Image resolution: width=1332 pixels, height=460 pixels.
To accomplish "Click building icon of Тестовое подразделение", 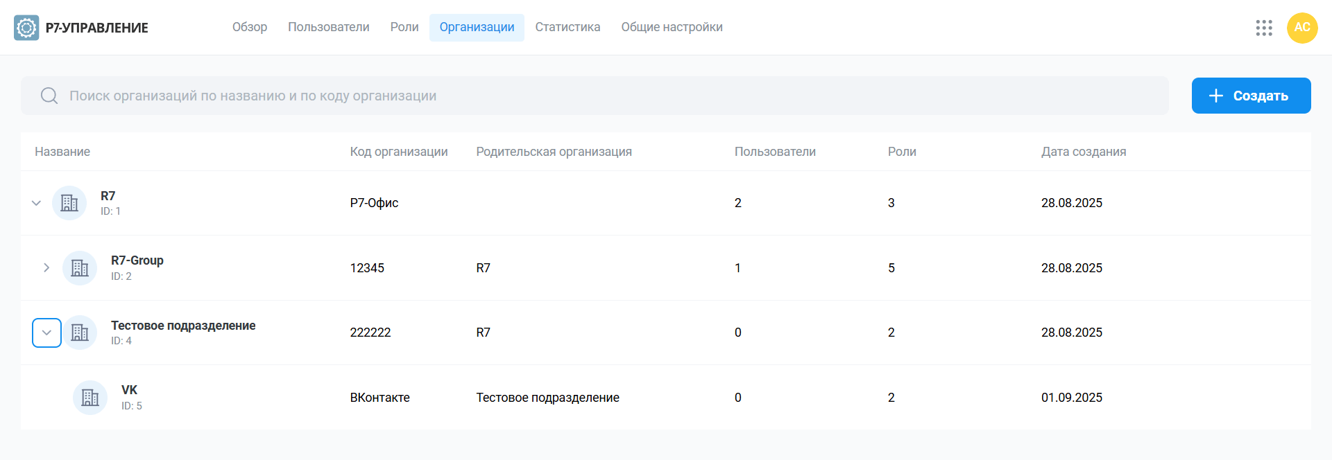I will tap(80, 333).
